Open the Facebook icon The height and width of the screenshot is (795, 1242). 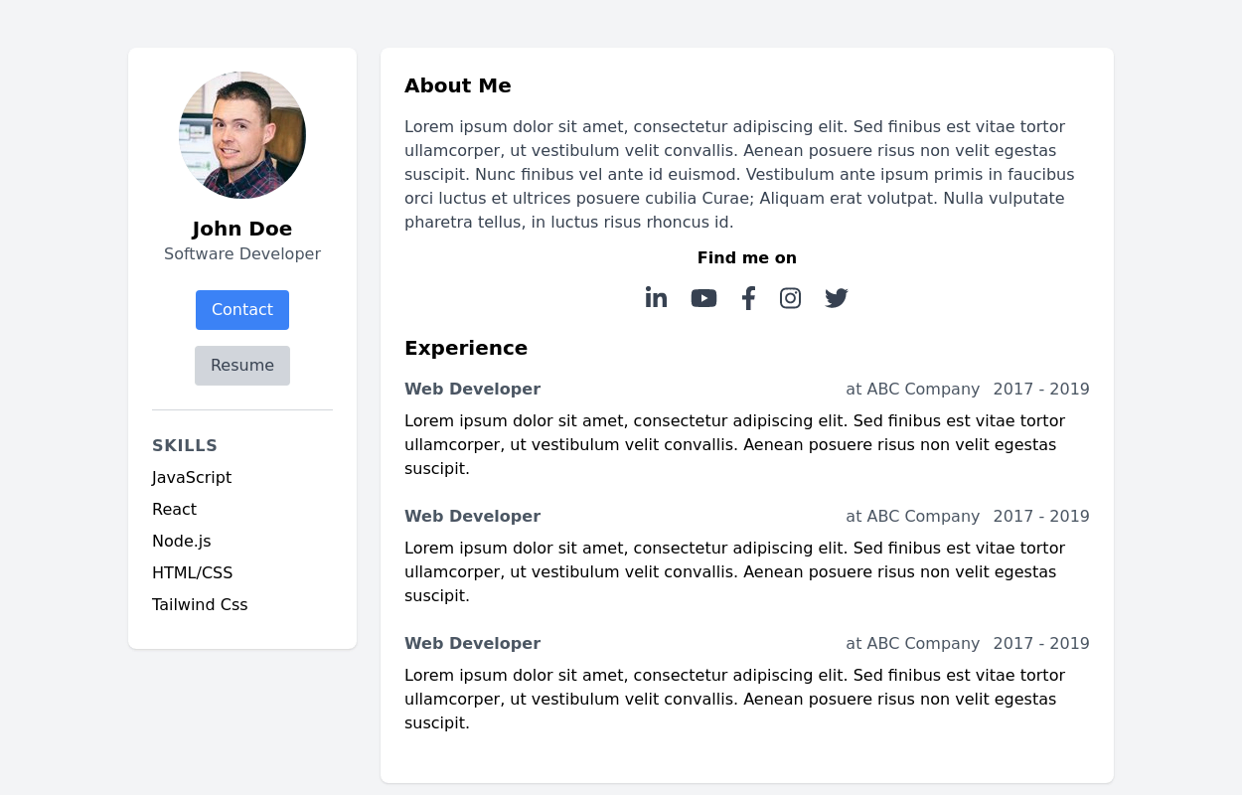(x=748, y=298)
